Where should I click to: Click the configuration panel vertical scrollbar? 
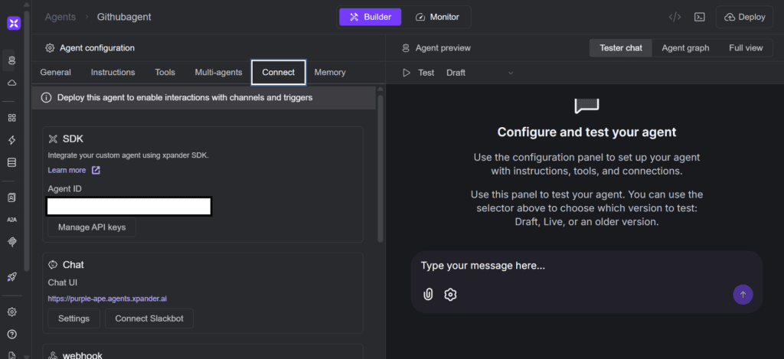[x=380, y=168]
